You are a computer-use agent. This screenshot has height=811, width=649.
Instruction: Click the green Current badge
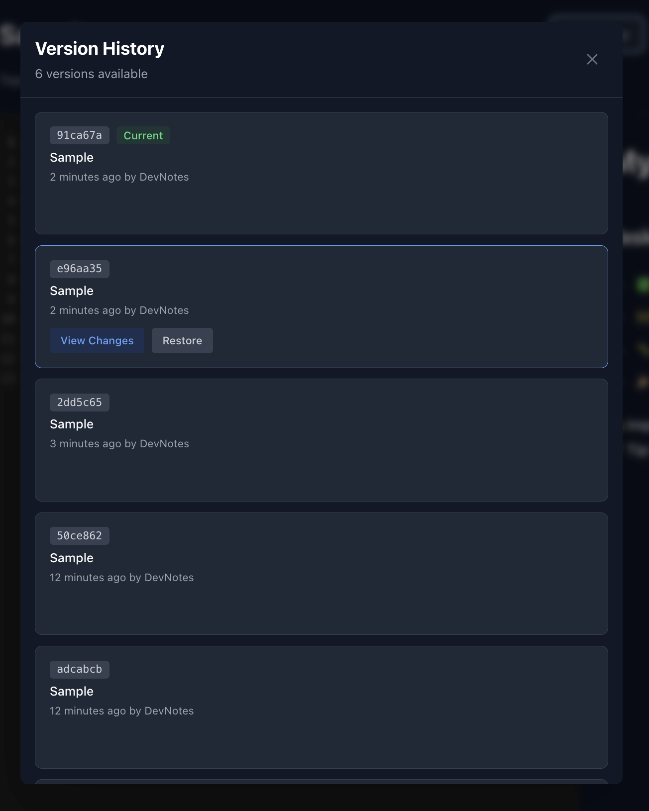point(143,135)
